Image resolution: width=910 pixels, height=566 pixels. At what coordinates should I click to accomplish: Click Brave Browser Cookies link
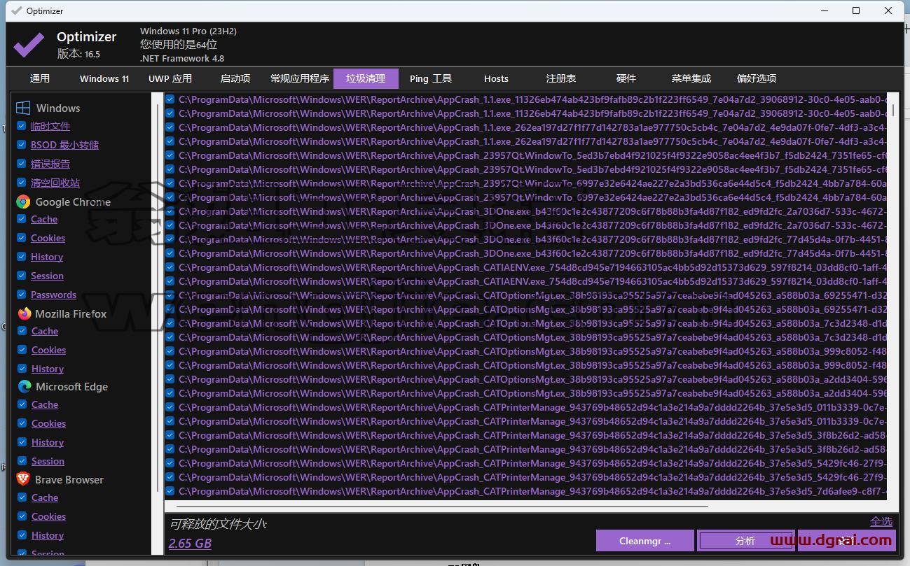pyautogui.click(x=48, y=516)
